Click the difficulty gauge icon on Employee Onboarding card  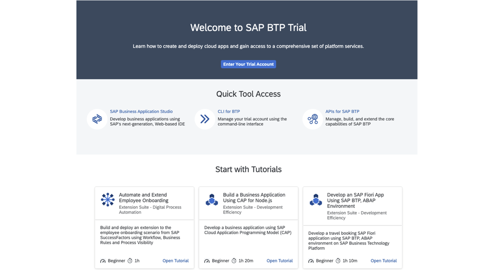pos(103,261)
